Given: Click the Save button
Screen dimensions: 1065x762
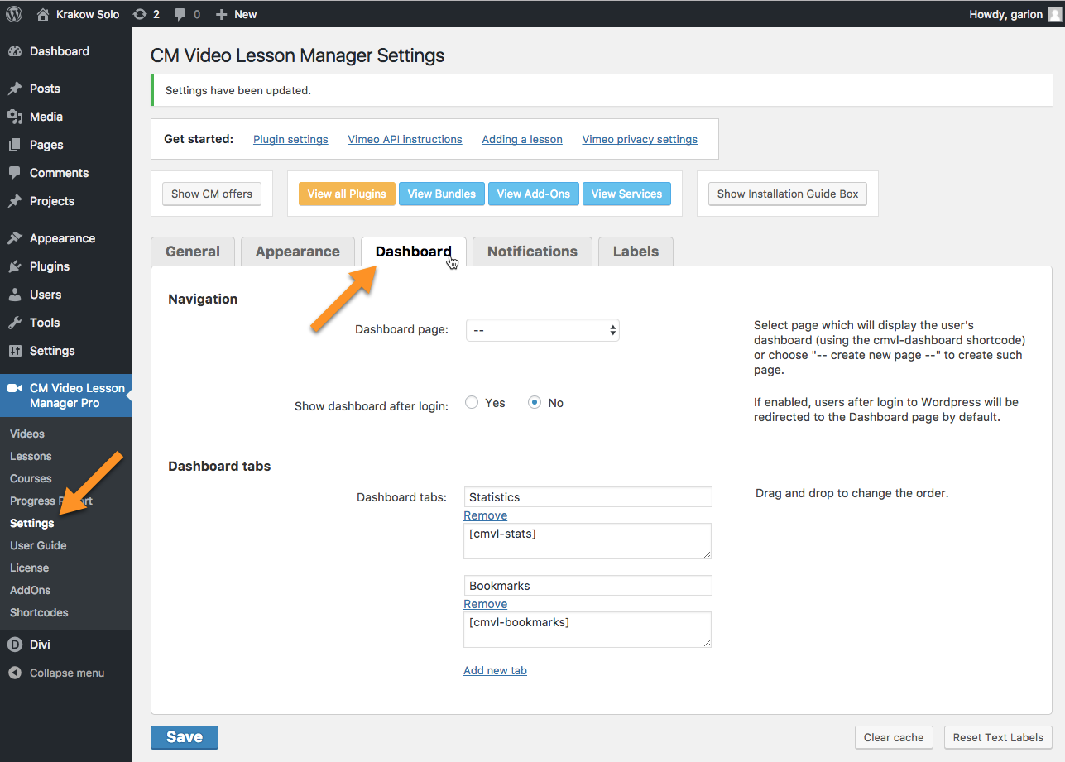Looking at the screenshot, I should [x=185, y=737].
